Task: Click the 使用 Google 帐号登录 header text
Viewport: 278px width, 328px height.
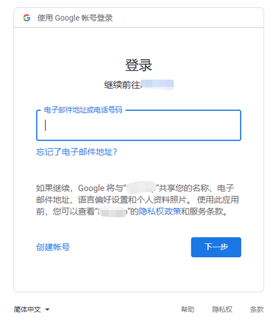Action: pos(75,18)
